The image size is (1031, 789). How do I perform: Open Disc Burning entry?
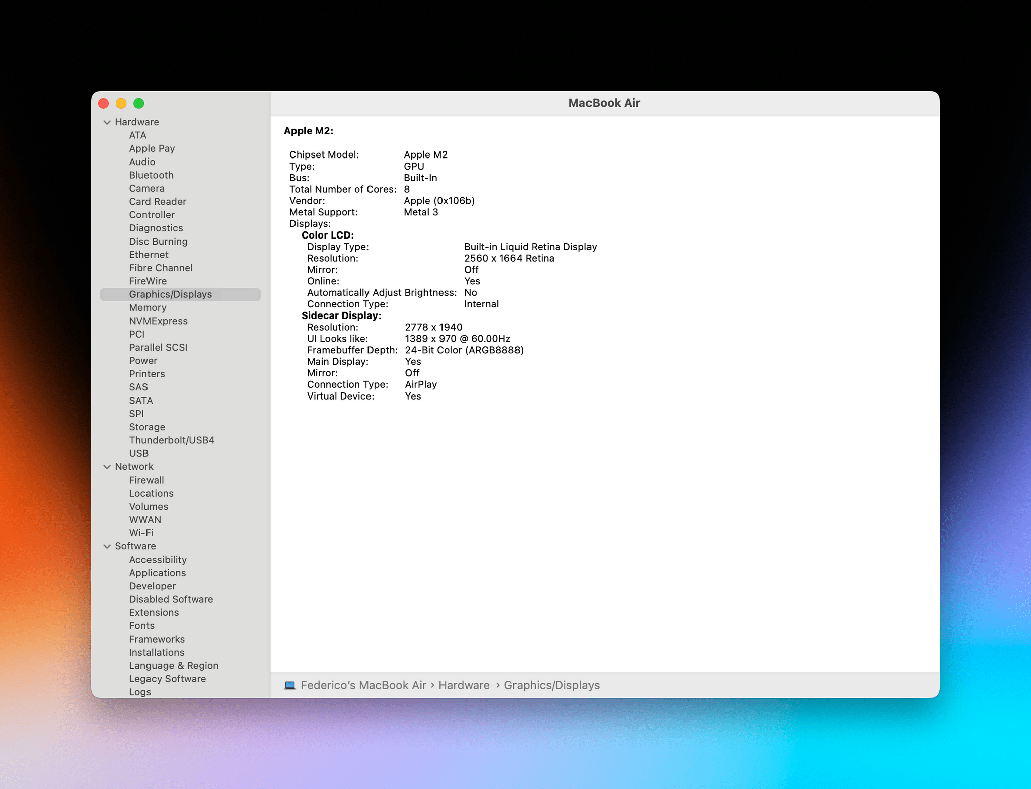coord(158,242)
